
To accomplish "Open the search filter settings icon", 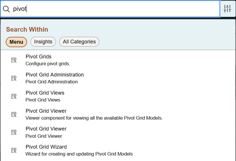I will (227, 9).
